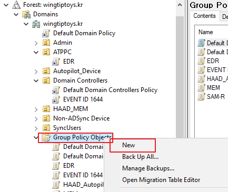Click EVENT ID 1644 scroll icon under Group Policy Objects
228x192 pixels.
click(x=56, y=175)
